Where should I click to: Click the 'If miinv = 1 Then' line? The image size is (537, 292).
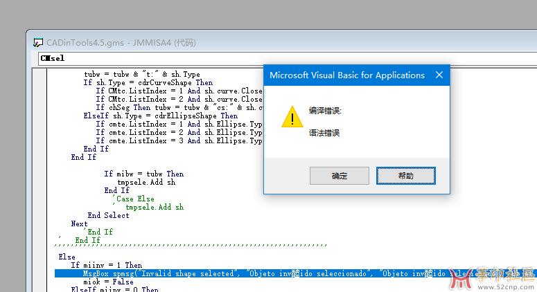click(x=106, y=265)
